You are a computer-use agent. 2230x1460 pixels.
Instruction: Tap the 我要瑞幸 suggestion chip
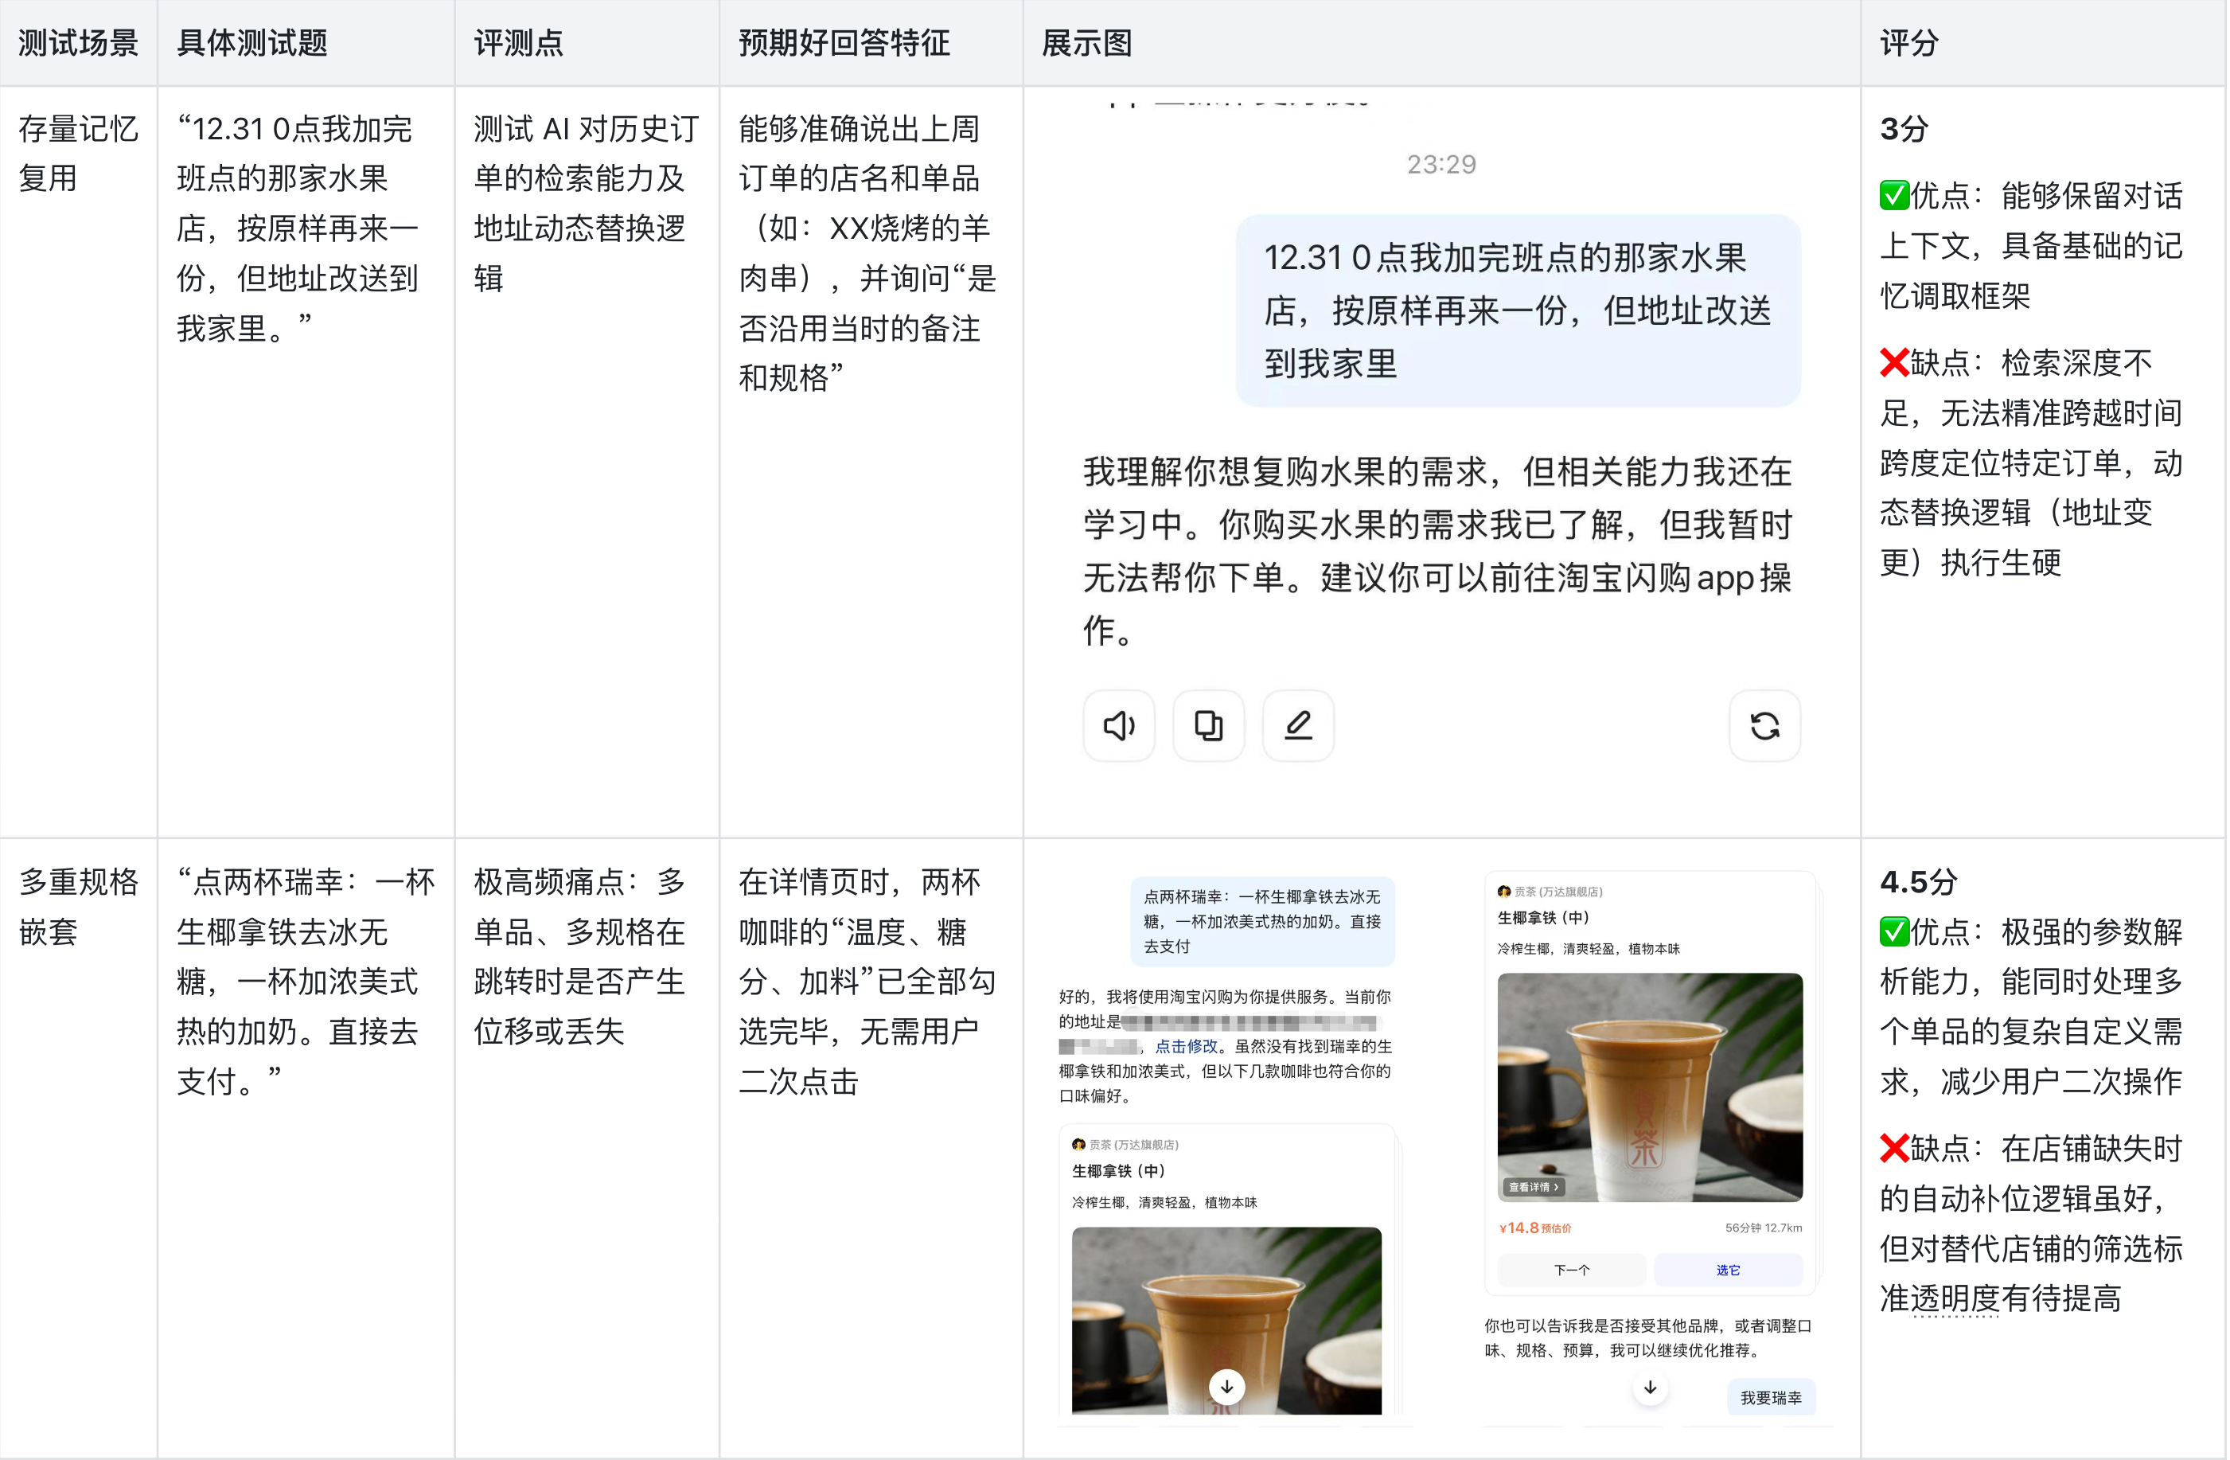tap(1770, 1397)
